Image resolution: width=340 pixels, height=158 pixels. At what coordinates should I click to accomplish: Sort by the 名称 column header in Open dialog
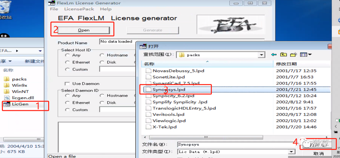pyautogui.click(x=207, y=64)
